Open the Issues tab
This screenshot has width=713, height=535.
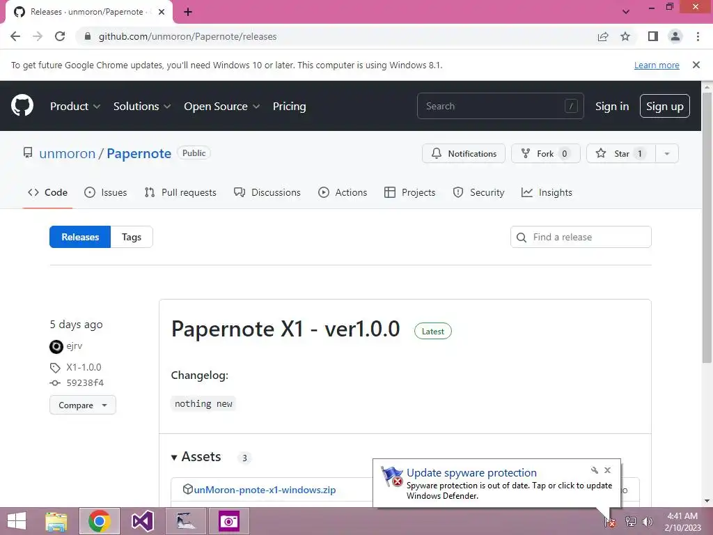coord(106,192)
